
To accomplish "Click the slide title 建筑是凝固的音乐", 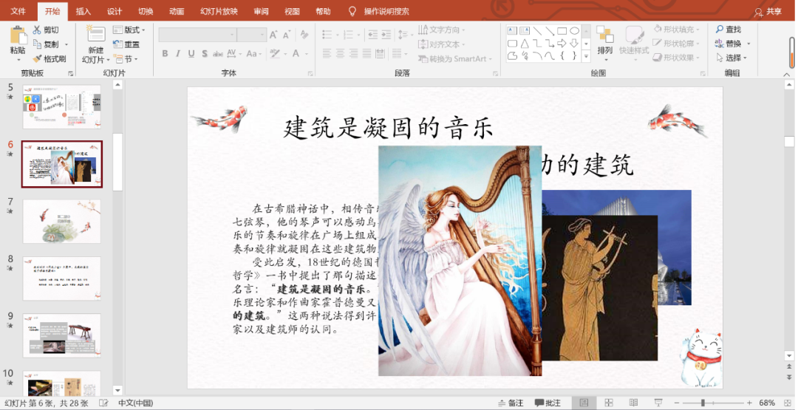I will pyautogui.click(x=388, y=127).
